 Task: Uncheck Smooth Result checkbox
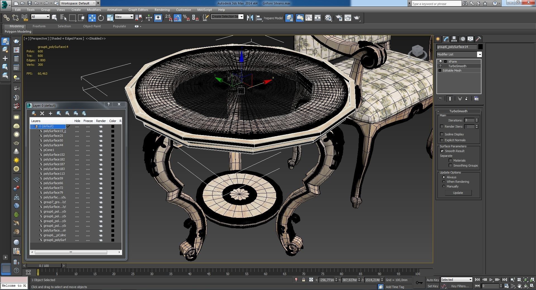(x=442, y=151)
